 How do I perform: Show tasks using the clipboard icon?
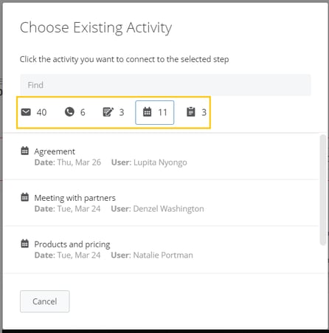(191, 112)
